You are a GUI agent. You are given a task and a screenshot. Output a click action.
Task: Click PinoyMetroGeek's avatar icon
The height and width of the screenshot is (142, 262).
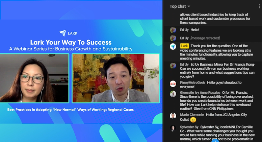pos(173,84)
